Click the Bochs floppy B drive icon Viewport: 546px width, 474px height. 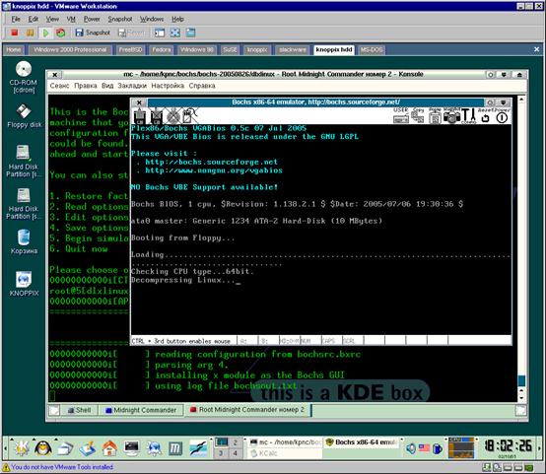pos(157,116)
